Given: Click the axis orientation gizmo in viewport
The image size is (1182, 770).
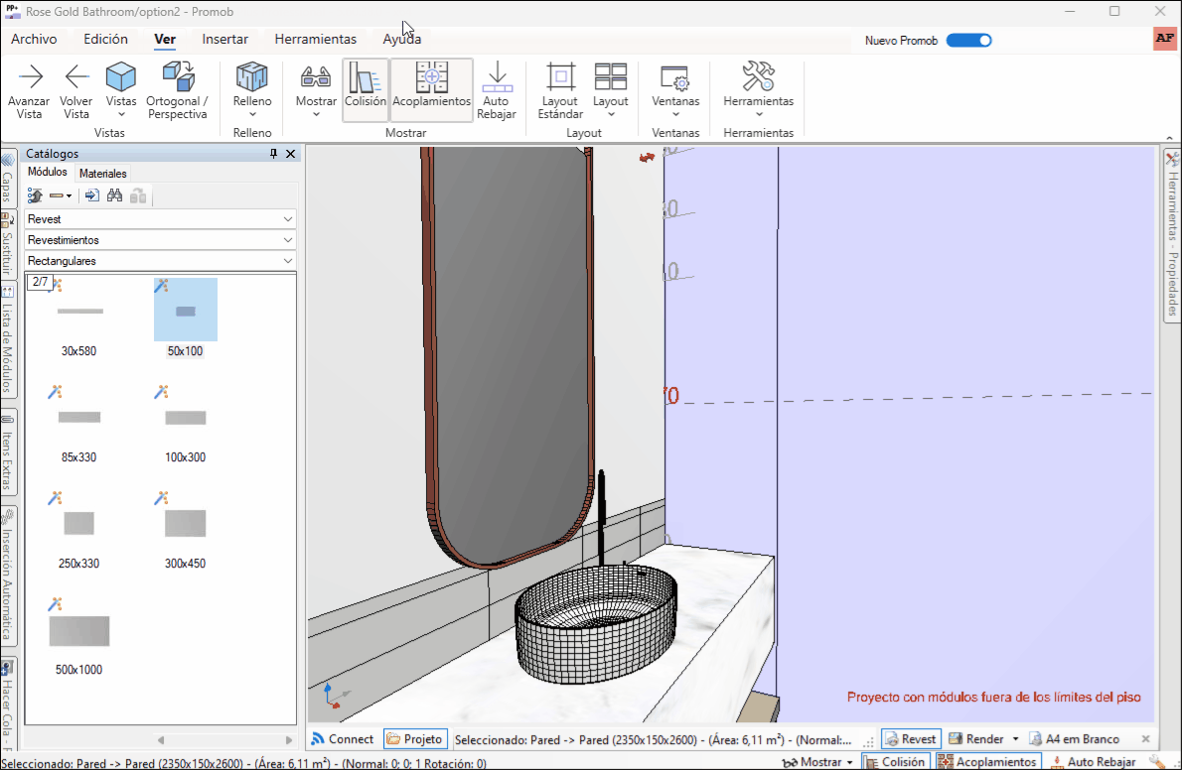Looking at the screenshot, I should (335, 696).
